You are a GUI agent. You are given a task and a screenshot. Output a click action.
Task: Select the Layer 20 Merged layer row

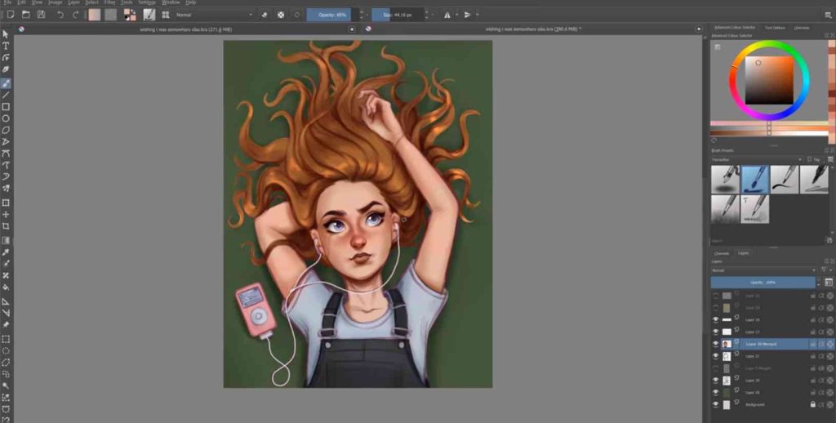pyautogui.click(x=772, y=344)
